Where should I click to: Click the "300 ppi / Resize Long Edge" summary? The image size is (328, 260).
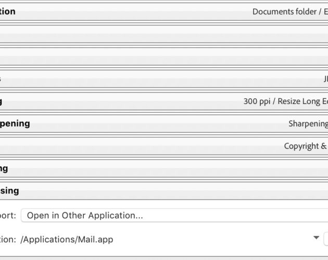tap(286, 101)
